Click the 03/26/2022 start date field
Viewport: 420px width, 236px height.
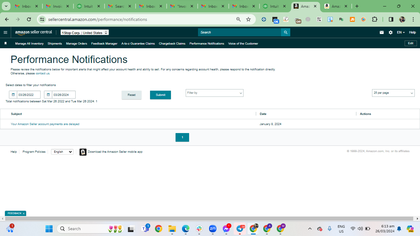pos(29,95)
